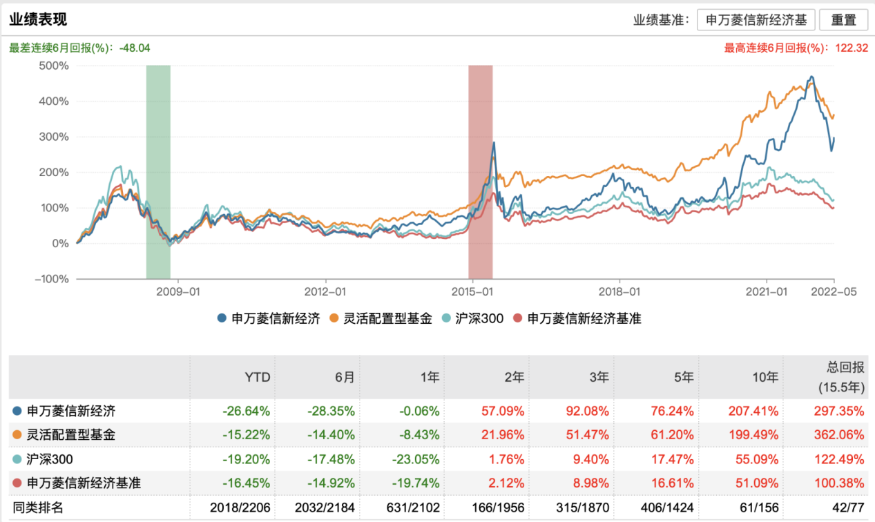Select the 1年 column header
The image size is (875, 522).
pyautogui.click(x=430, y=378)
